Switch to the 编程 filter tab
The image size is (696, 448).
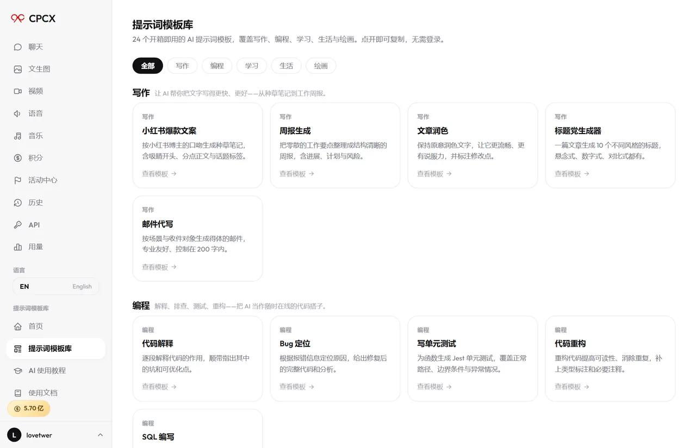[x=217, y=66]
